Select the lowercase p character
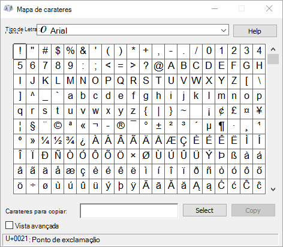 tap(259, 97)
